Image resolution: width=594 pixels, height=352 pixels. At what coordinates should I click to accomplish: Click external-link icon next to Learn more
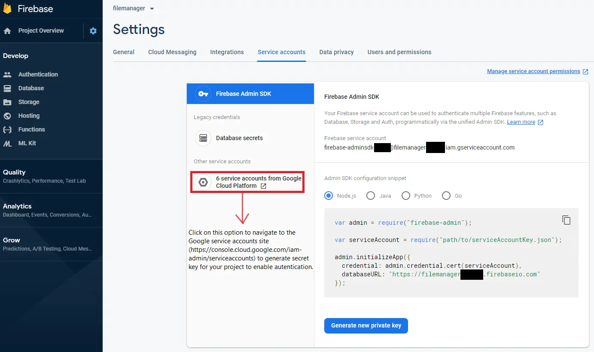tap(541, 122)
